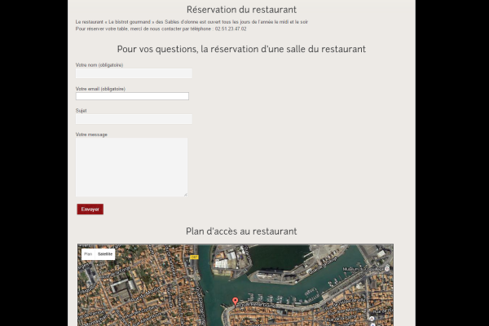Click inside the Votre message text area
The width and height of the screenshot is (489, 326).
click(x=131, y=166)
